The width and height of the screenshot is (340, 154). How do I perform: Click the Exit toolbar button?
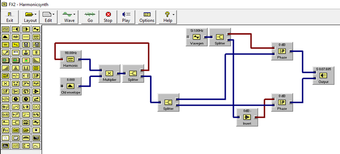[x=10, y=17]
